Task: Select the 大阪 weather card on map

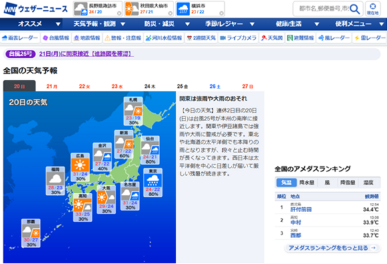Action: click(106, 199)
